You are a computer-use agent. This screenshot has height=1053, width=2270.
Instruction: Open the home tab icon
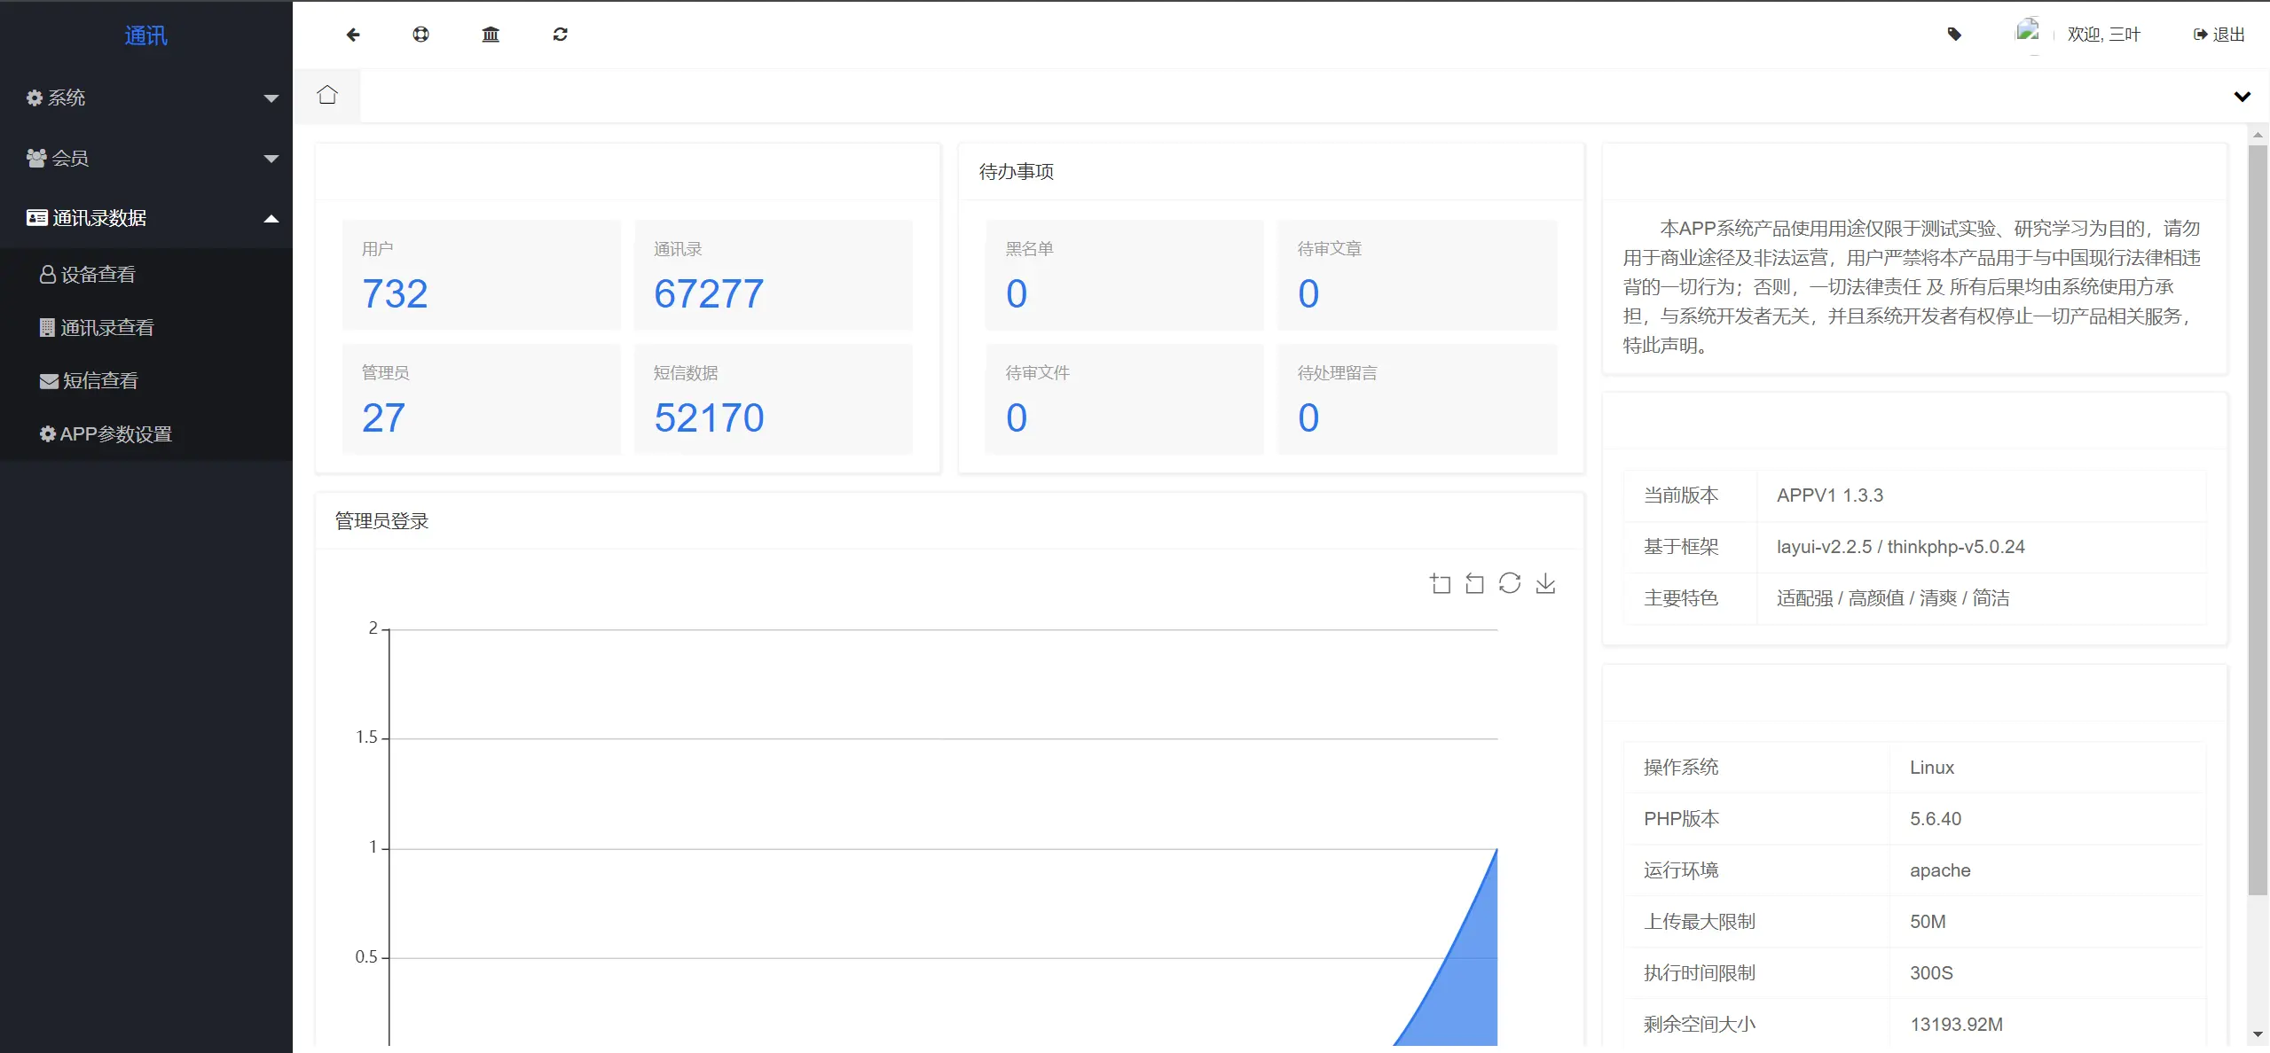click(327, 95)
